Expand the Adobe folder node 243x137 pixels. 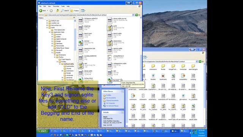[x=52, y=37]
